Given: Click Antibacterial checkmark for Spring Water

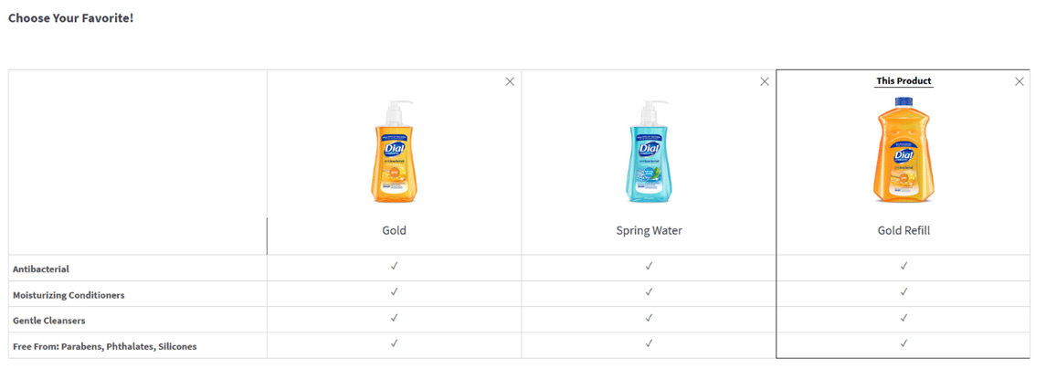Looking at the screenshot, I should pyautogui.click(x=649, y=266).
